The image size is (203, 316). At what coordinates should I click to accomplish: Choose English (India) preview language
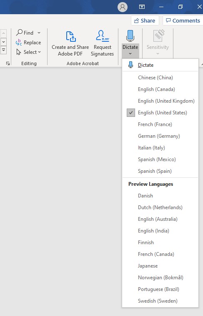click(x=160, y=231)
